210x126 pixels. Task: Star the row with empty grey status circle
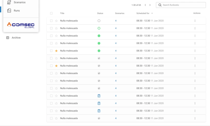coord(56,21)
